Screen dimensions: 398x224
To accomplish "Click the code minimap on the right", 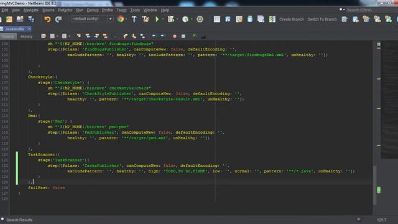I will (x=390, y=100).
